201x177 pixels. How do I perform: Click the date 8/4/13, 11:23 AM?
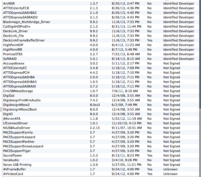tap(126, 45)
